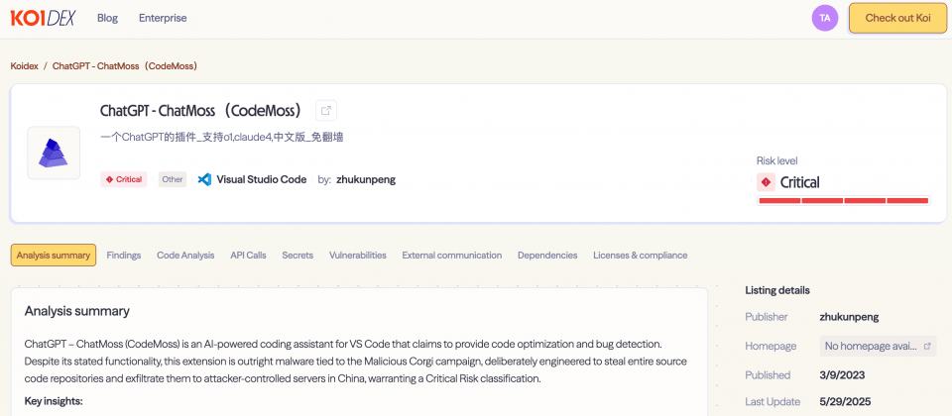This screenshot has width=952, height=416.
Task: Open the TA user avatar
Action: 824,18
